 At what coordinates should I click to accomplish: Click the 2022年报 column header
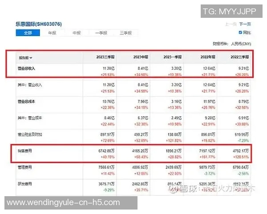208,57
